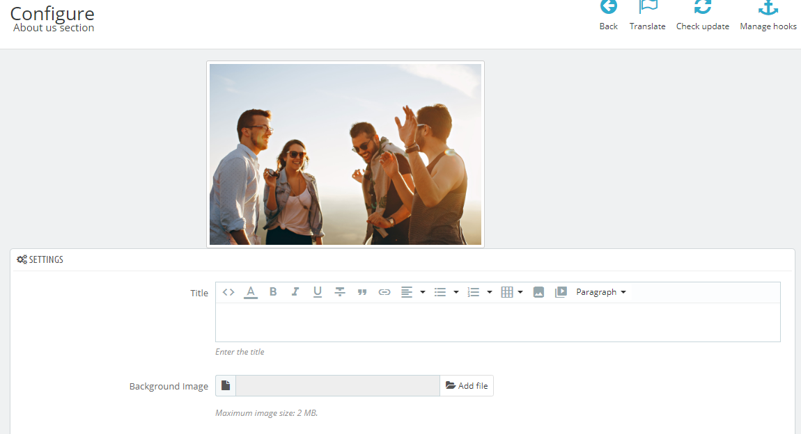Click the insert image icon
This screenshot has width=801, height=434.
(x=538, y=292)
